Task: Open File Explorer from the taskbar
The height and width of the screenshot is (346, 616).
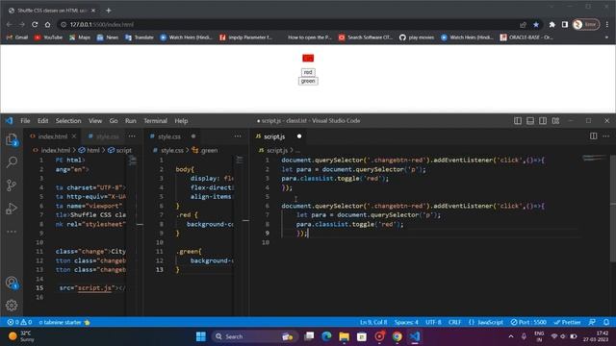Action: [345, 336]
